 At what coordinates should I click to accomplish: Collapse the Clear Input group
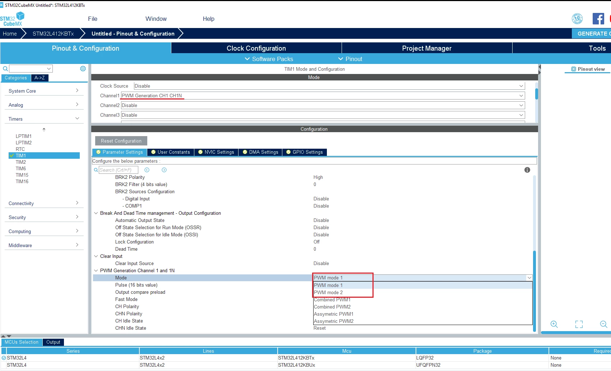click(96, 256)
